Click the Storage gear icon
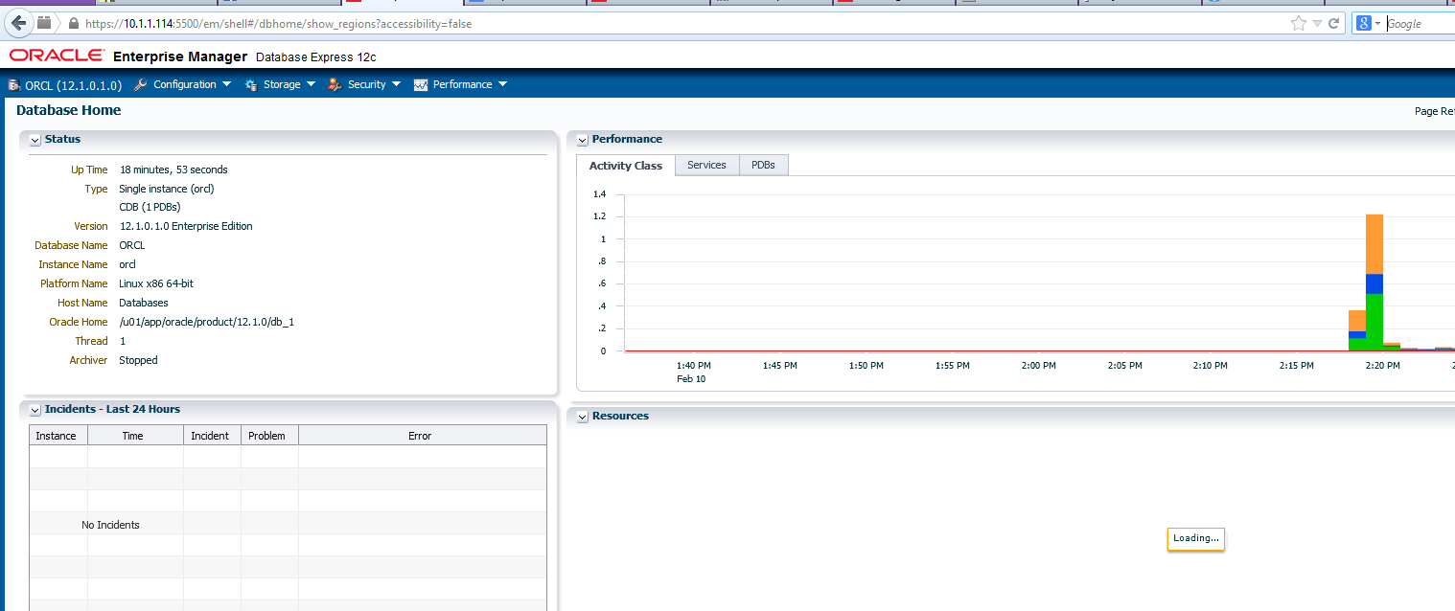 251,84
